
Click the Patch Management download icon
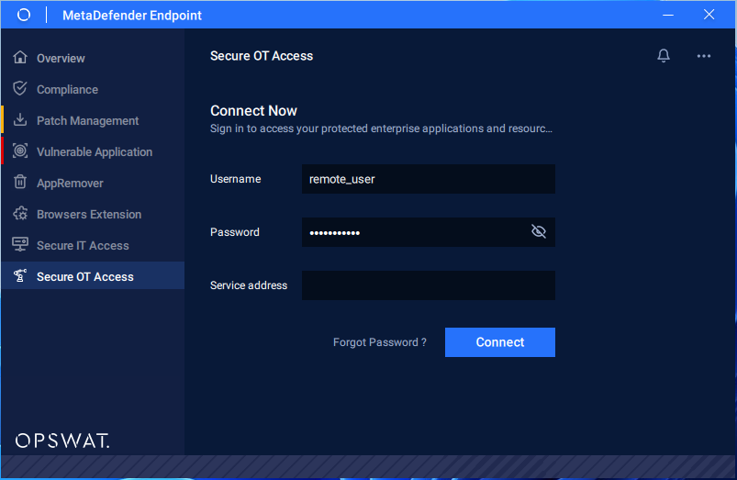tap(20, 120)
